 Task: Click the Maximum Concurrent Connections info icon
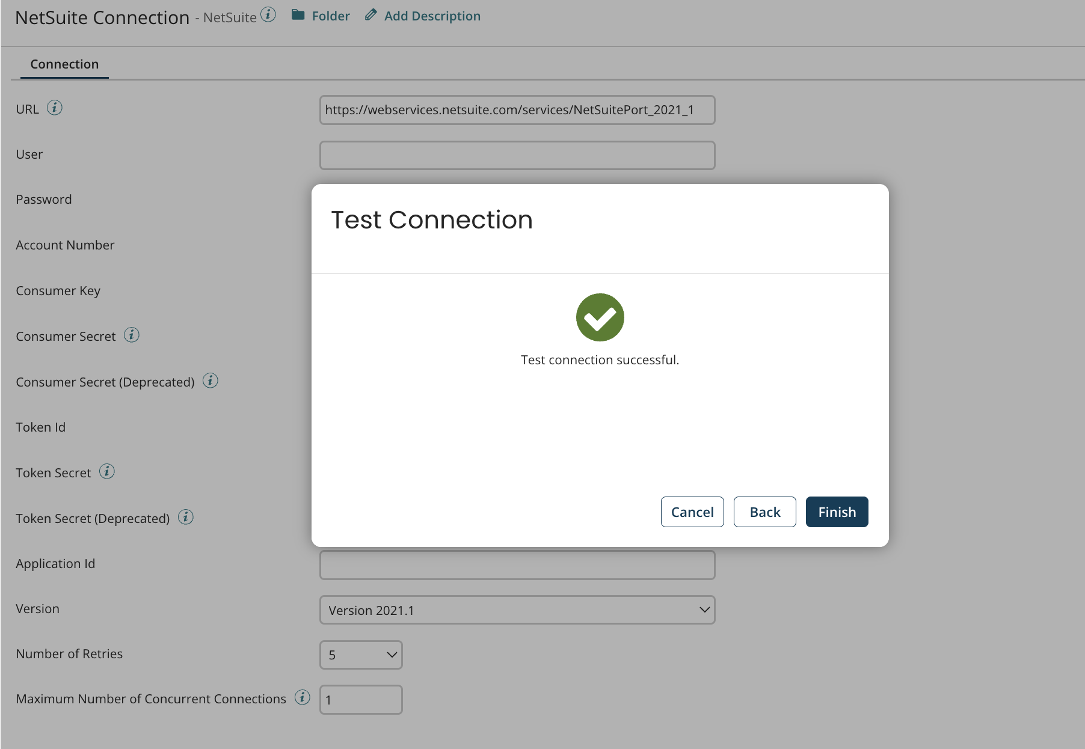(302, 698)
